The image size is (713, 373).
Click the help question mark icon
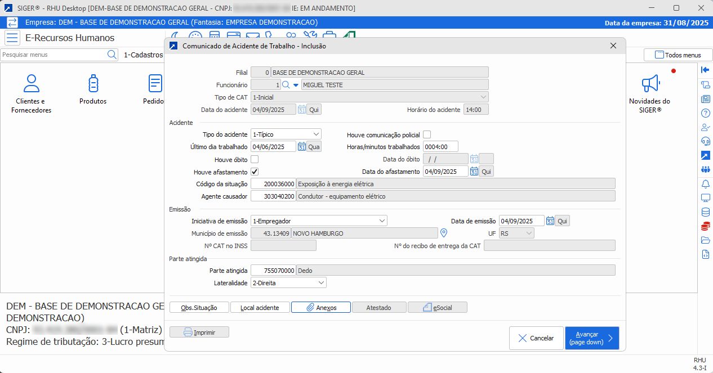(705, 113)
